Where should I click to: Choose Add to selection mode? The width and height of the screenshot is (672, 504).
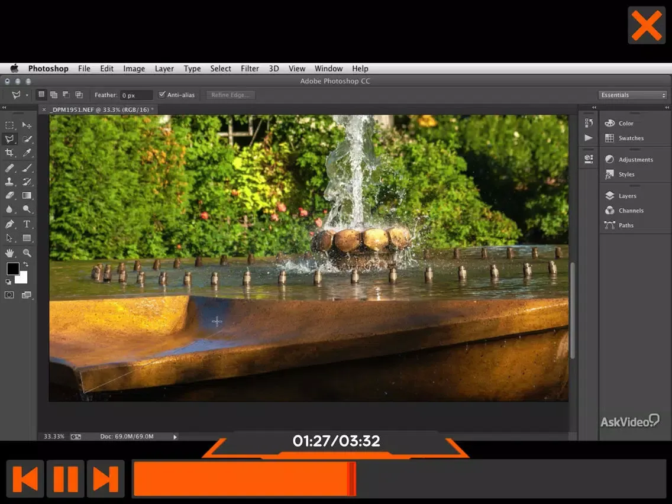[54, 94]
